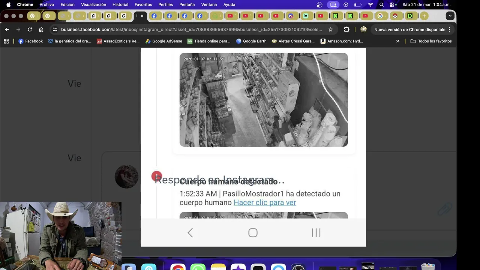Bookmark this page with the star icon

point(330,30)
